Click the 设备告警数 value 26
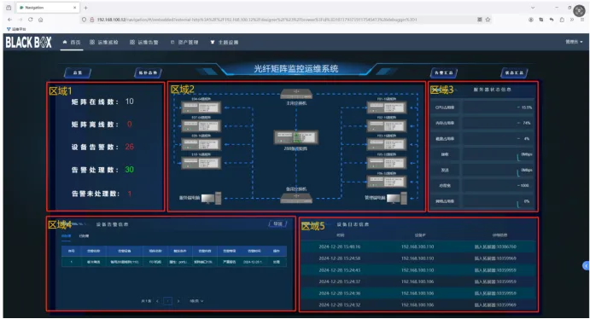Image resolution: width=590 pixels, height=319 pixels. 130,147
